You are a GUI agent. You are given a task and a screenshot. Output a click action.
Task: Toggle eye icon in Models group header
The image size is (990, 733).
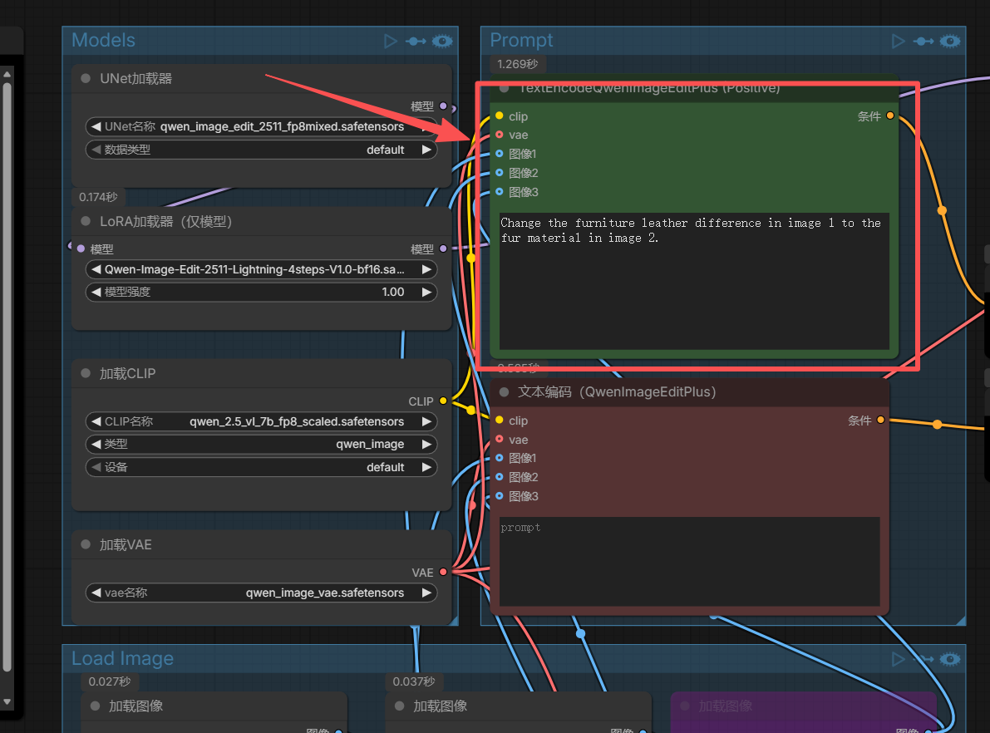[442, 41]
